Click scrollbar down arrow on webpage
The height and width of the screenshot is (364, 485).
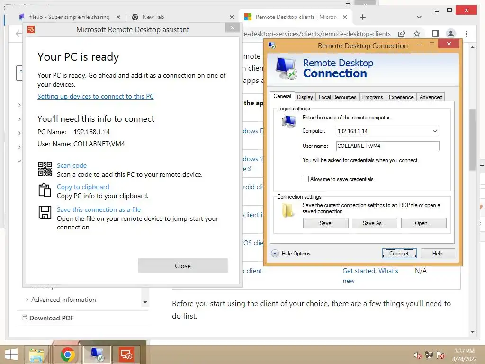(x=472, y=332)
